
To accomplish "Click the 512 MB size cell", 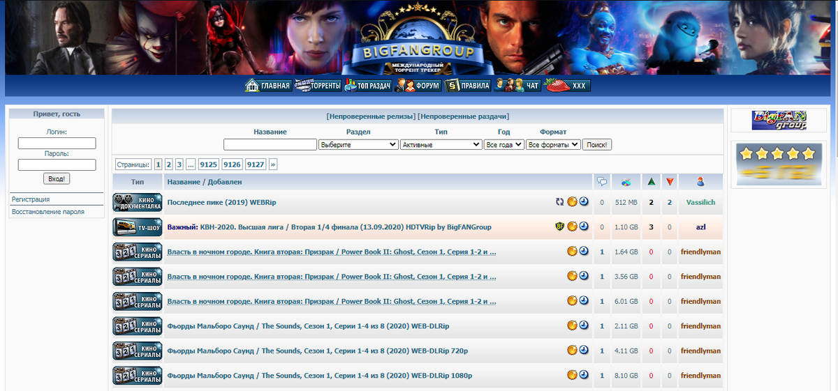I will point(626,202).
